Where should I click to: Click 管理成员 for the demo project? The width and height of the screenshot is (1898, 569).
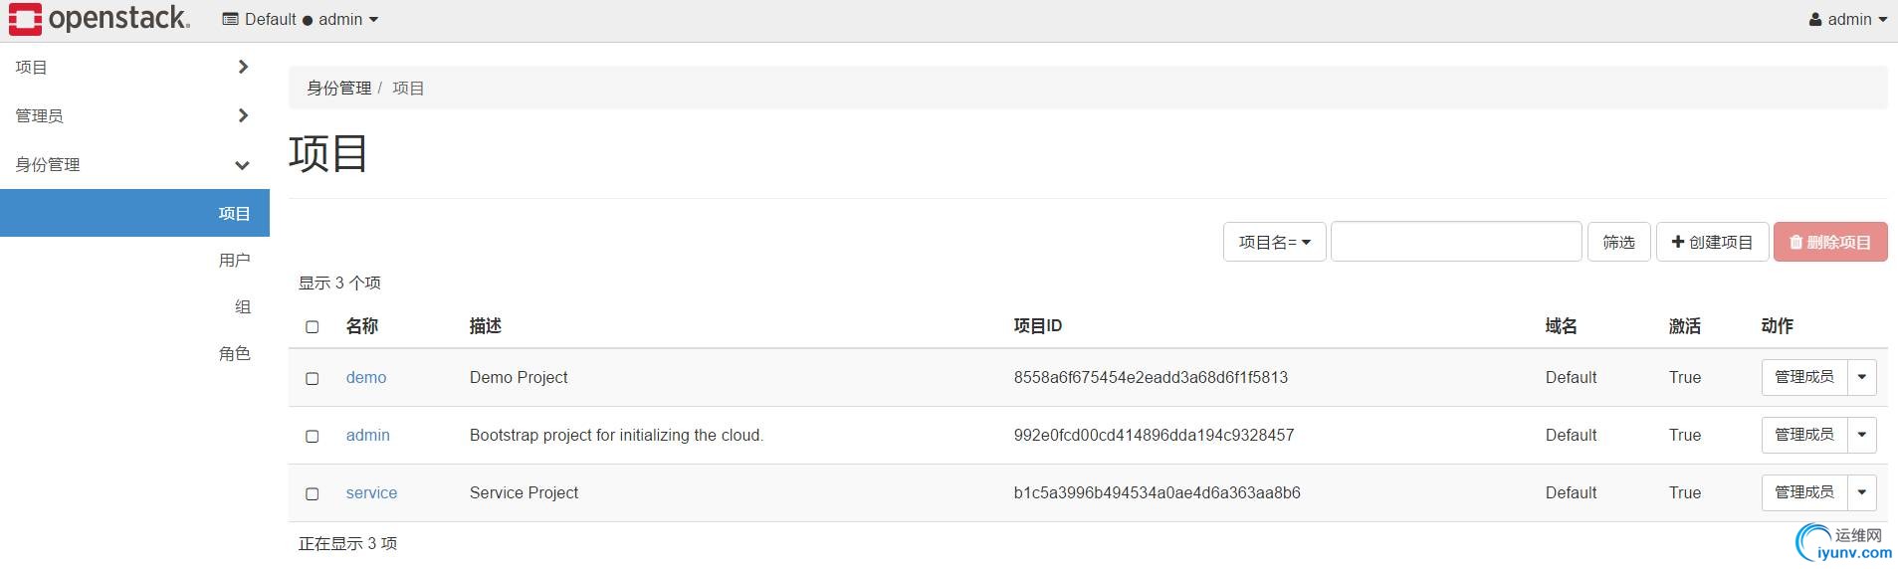pyautogui.click(x=1803, y=378)
